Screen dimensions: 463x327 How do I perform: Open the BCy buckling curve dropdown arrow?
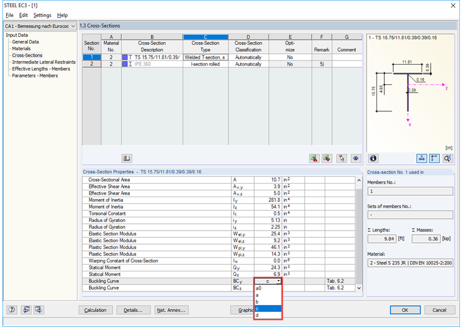[278, 281]
